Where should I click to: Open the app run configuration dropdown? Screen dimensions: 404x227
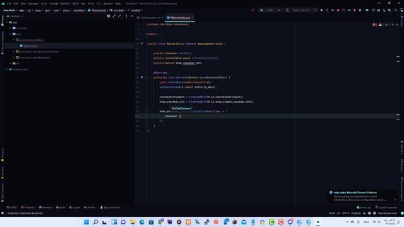[270, 10]
